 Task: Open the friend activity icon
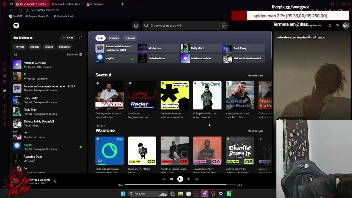point(337,26)
